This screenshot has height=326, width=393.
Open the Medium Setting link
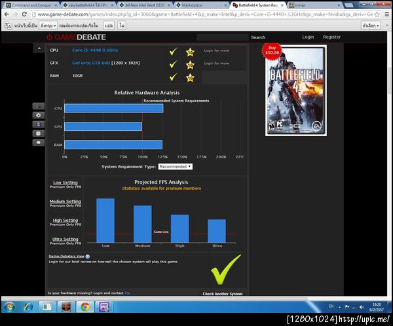[65, 202]
